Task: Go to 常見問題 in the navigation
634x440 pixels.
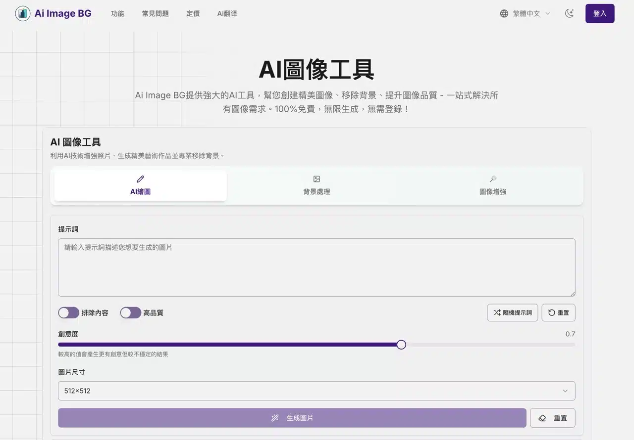Action: tap(155, 14)
